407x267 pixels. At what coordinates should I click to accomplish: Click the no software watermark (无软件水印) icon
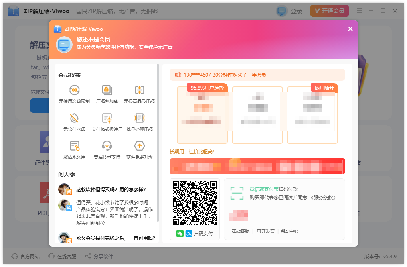(74, 118)
